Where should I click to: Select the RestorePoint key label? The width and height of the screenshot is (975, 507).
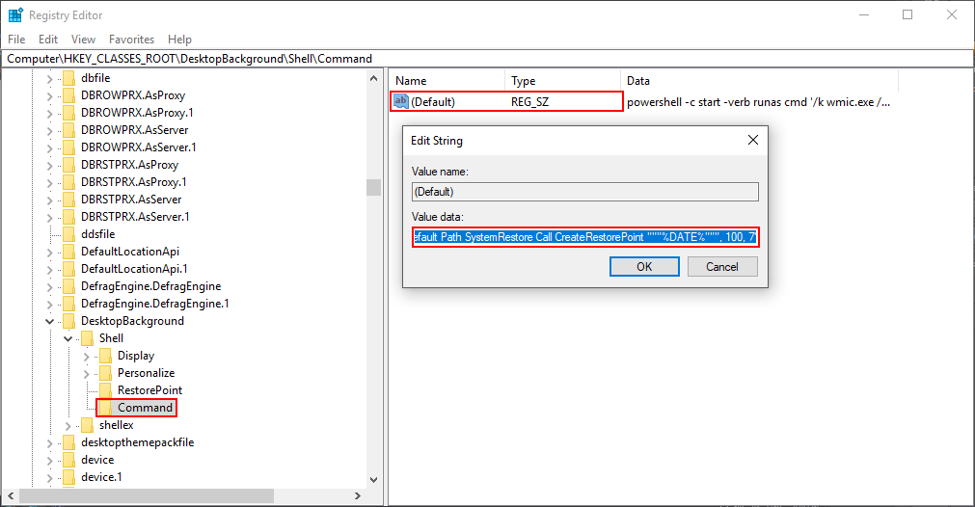pos(149,390)
